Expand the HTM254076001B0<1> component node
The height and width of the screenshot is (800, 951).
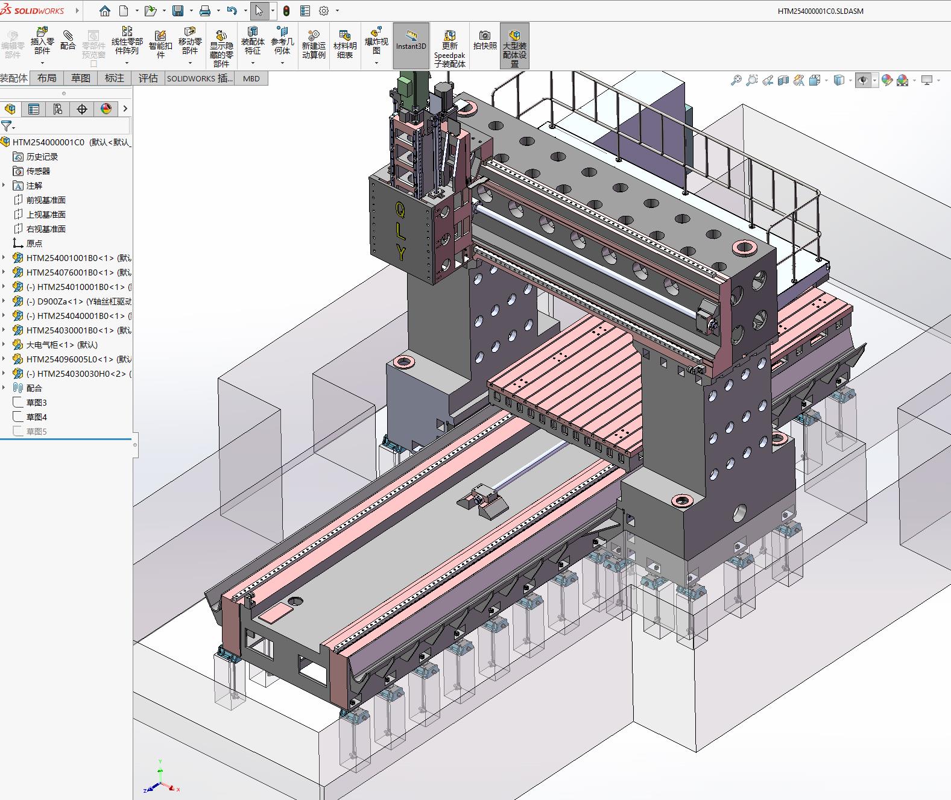(4, 272)
